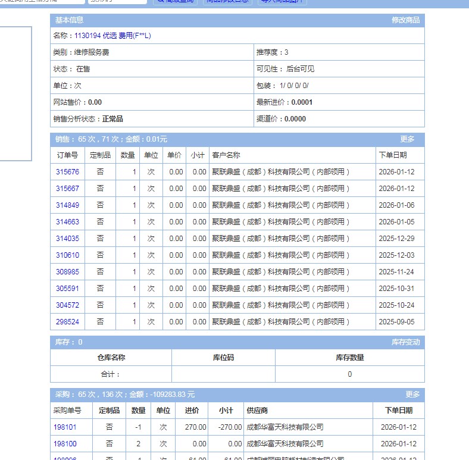The width and height of the screenshot is (469, 460).
Task: Open sales order 298524
Action: [x=67, y=322]
